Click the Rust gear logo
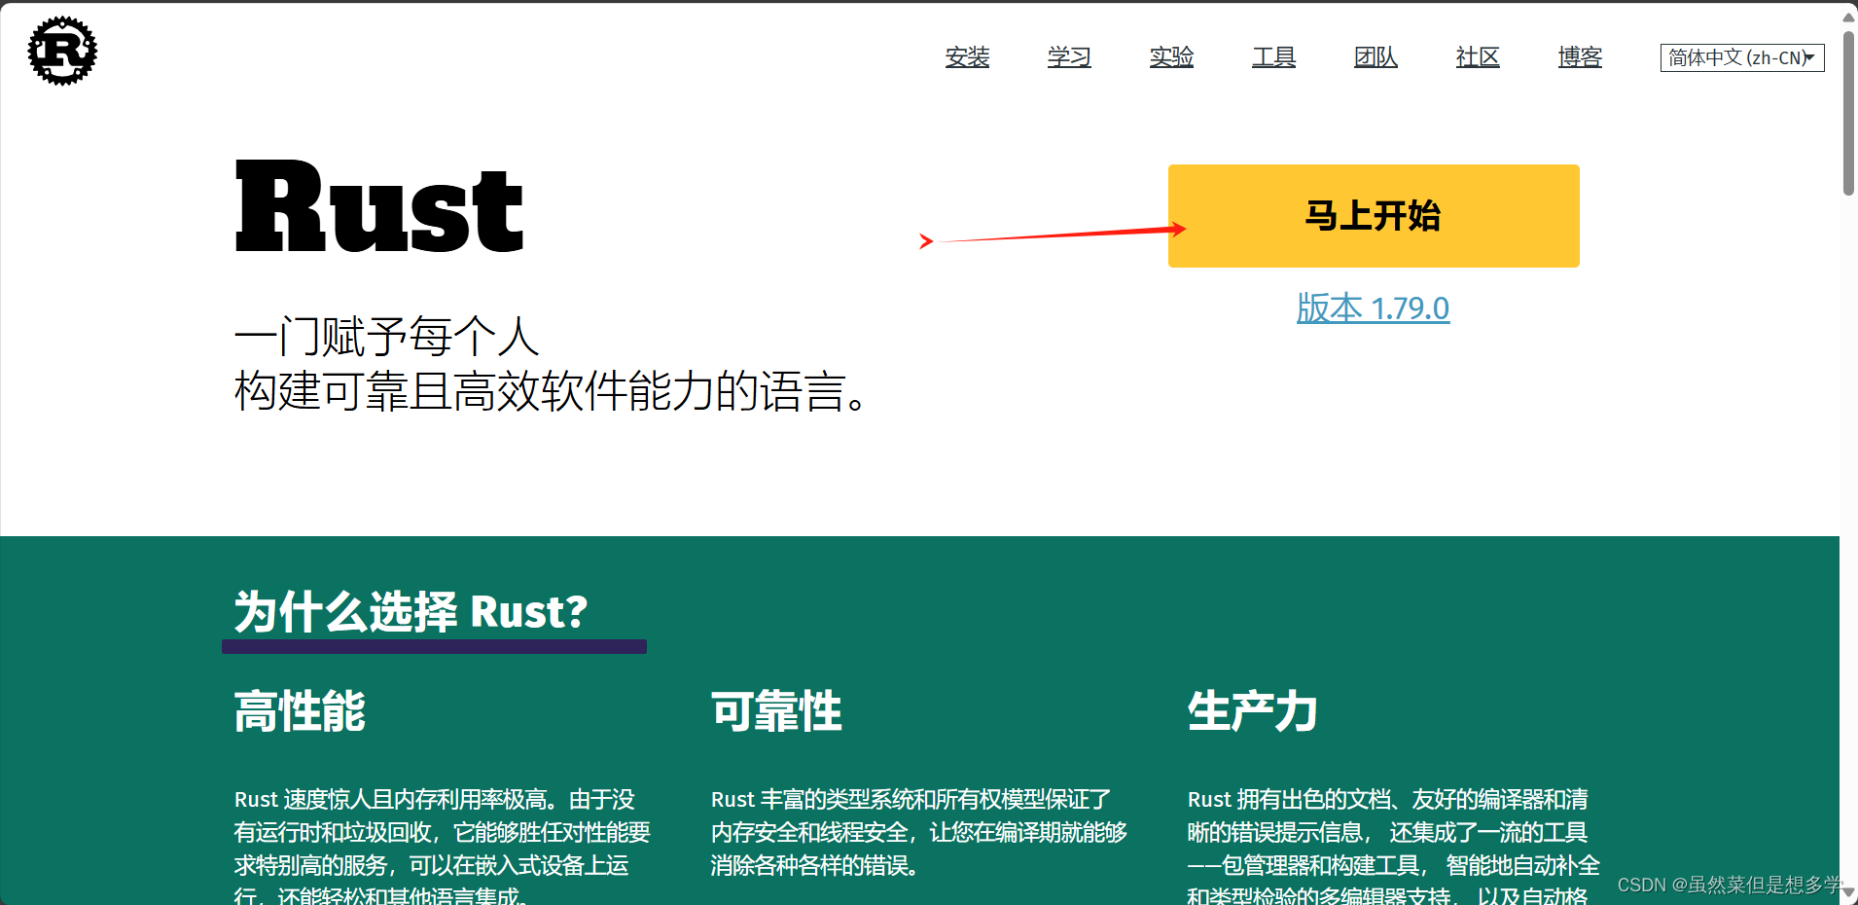Image resolution: width=1858 pixels, height=905 pixels. (61, 52)
